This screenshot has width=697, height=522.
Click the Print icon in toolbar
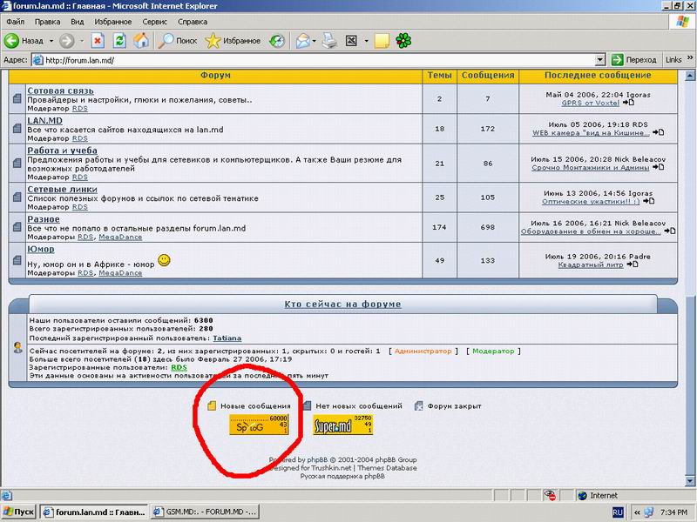click(329, 40)
